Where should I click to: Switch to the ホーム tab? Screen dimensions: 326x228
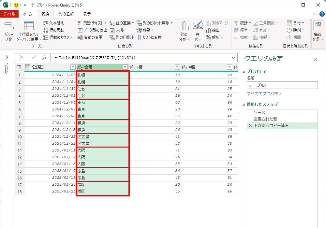pos(27,14)
